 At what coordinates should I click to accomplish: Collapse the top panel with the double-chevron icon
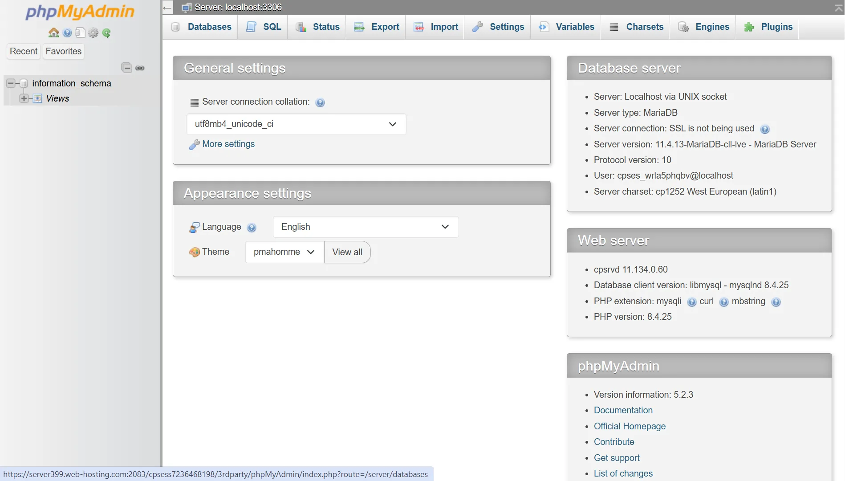[838, 8]
